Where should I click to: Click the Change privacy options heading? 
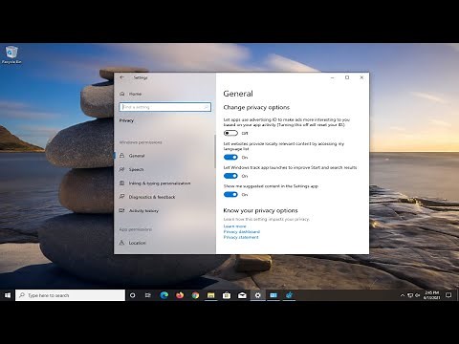click(x=256, y=107)
